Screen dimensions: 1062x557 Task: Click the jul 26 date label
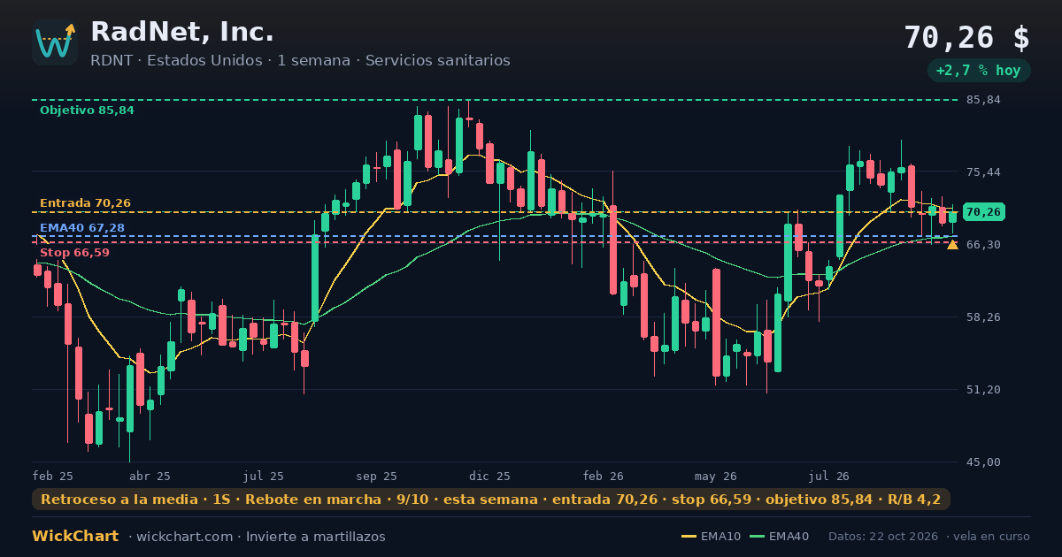point(829,476)
